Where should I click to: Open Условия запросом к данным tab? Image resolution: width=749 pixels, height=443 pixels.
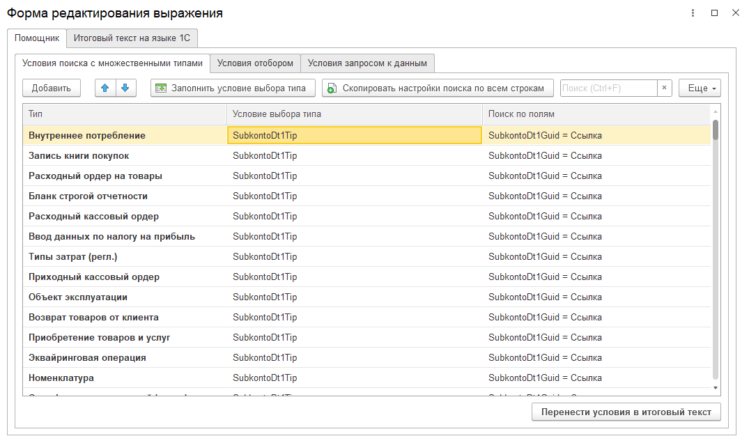tap(367, 63)
